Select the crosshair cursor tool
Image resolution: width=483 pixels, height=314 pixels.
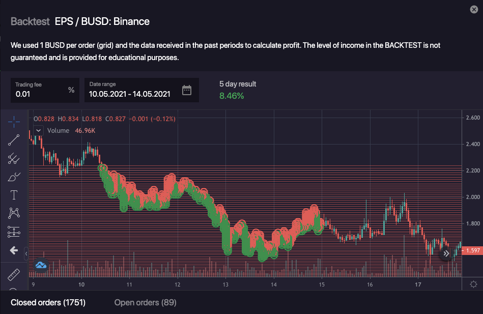point(14,120)
